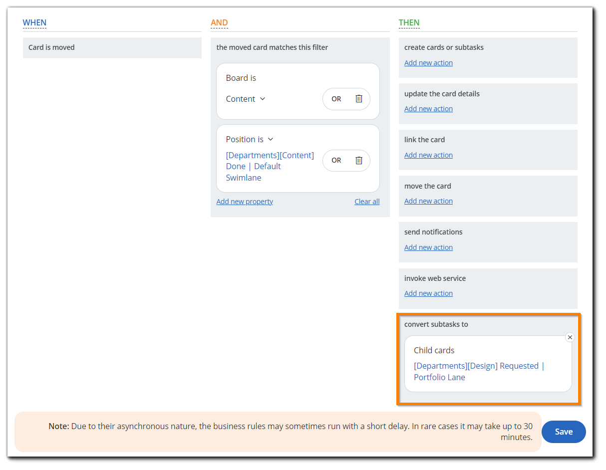Open the Content board dropdown
The height and width of the screenshot is (470, 606).
(x=246, y=99)
